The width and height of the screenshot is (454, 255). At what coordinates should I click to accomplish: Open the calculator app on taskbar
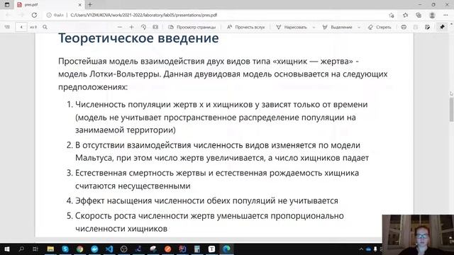[x=197, y=249]
